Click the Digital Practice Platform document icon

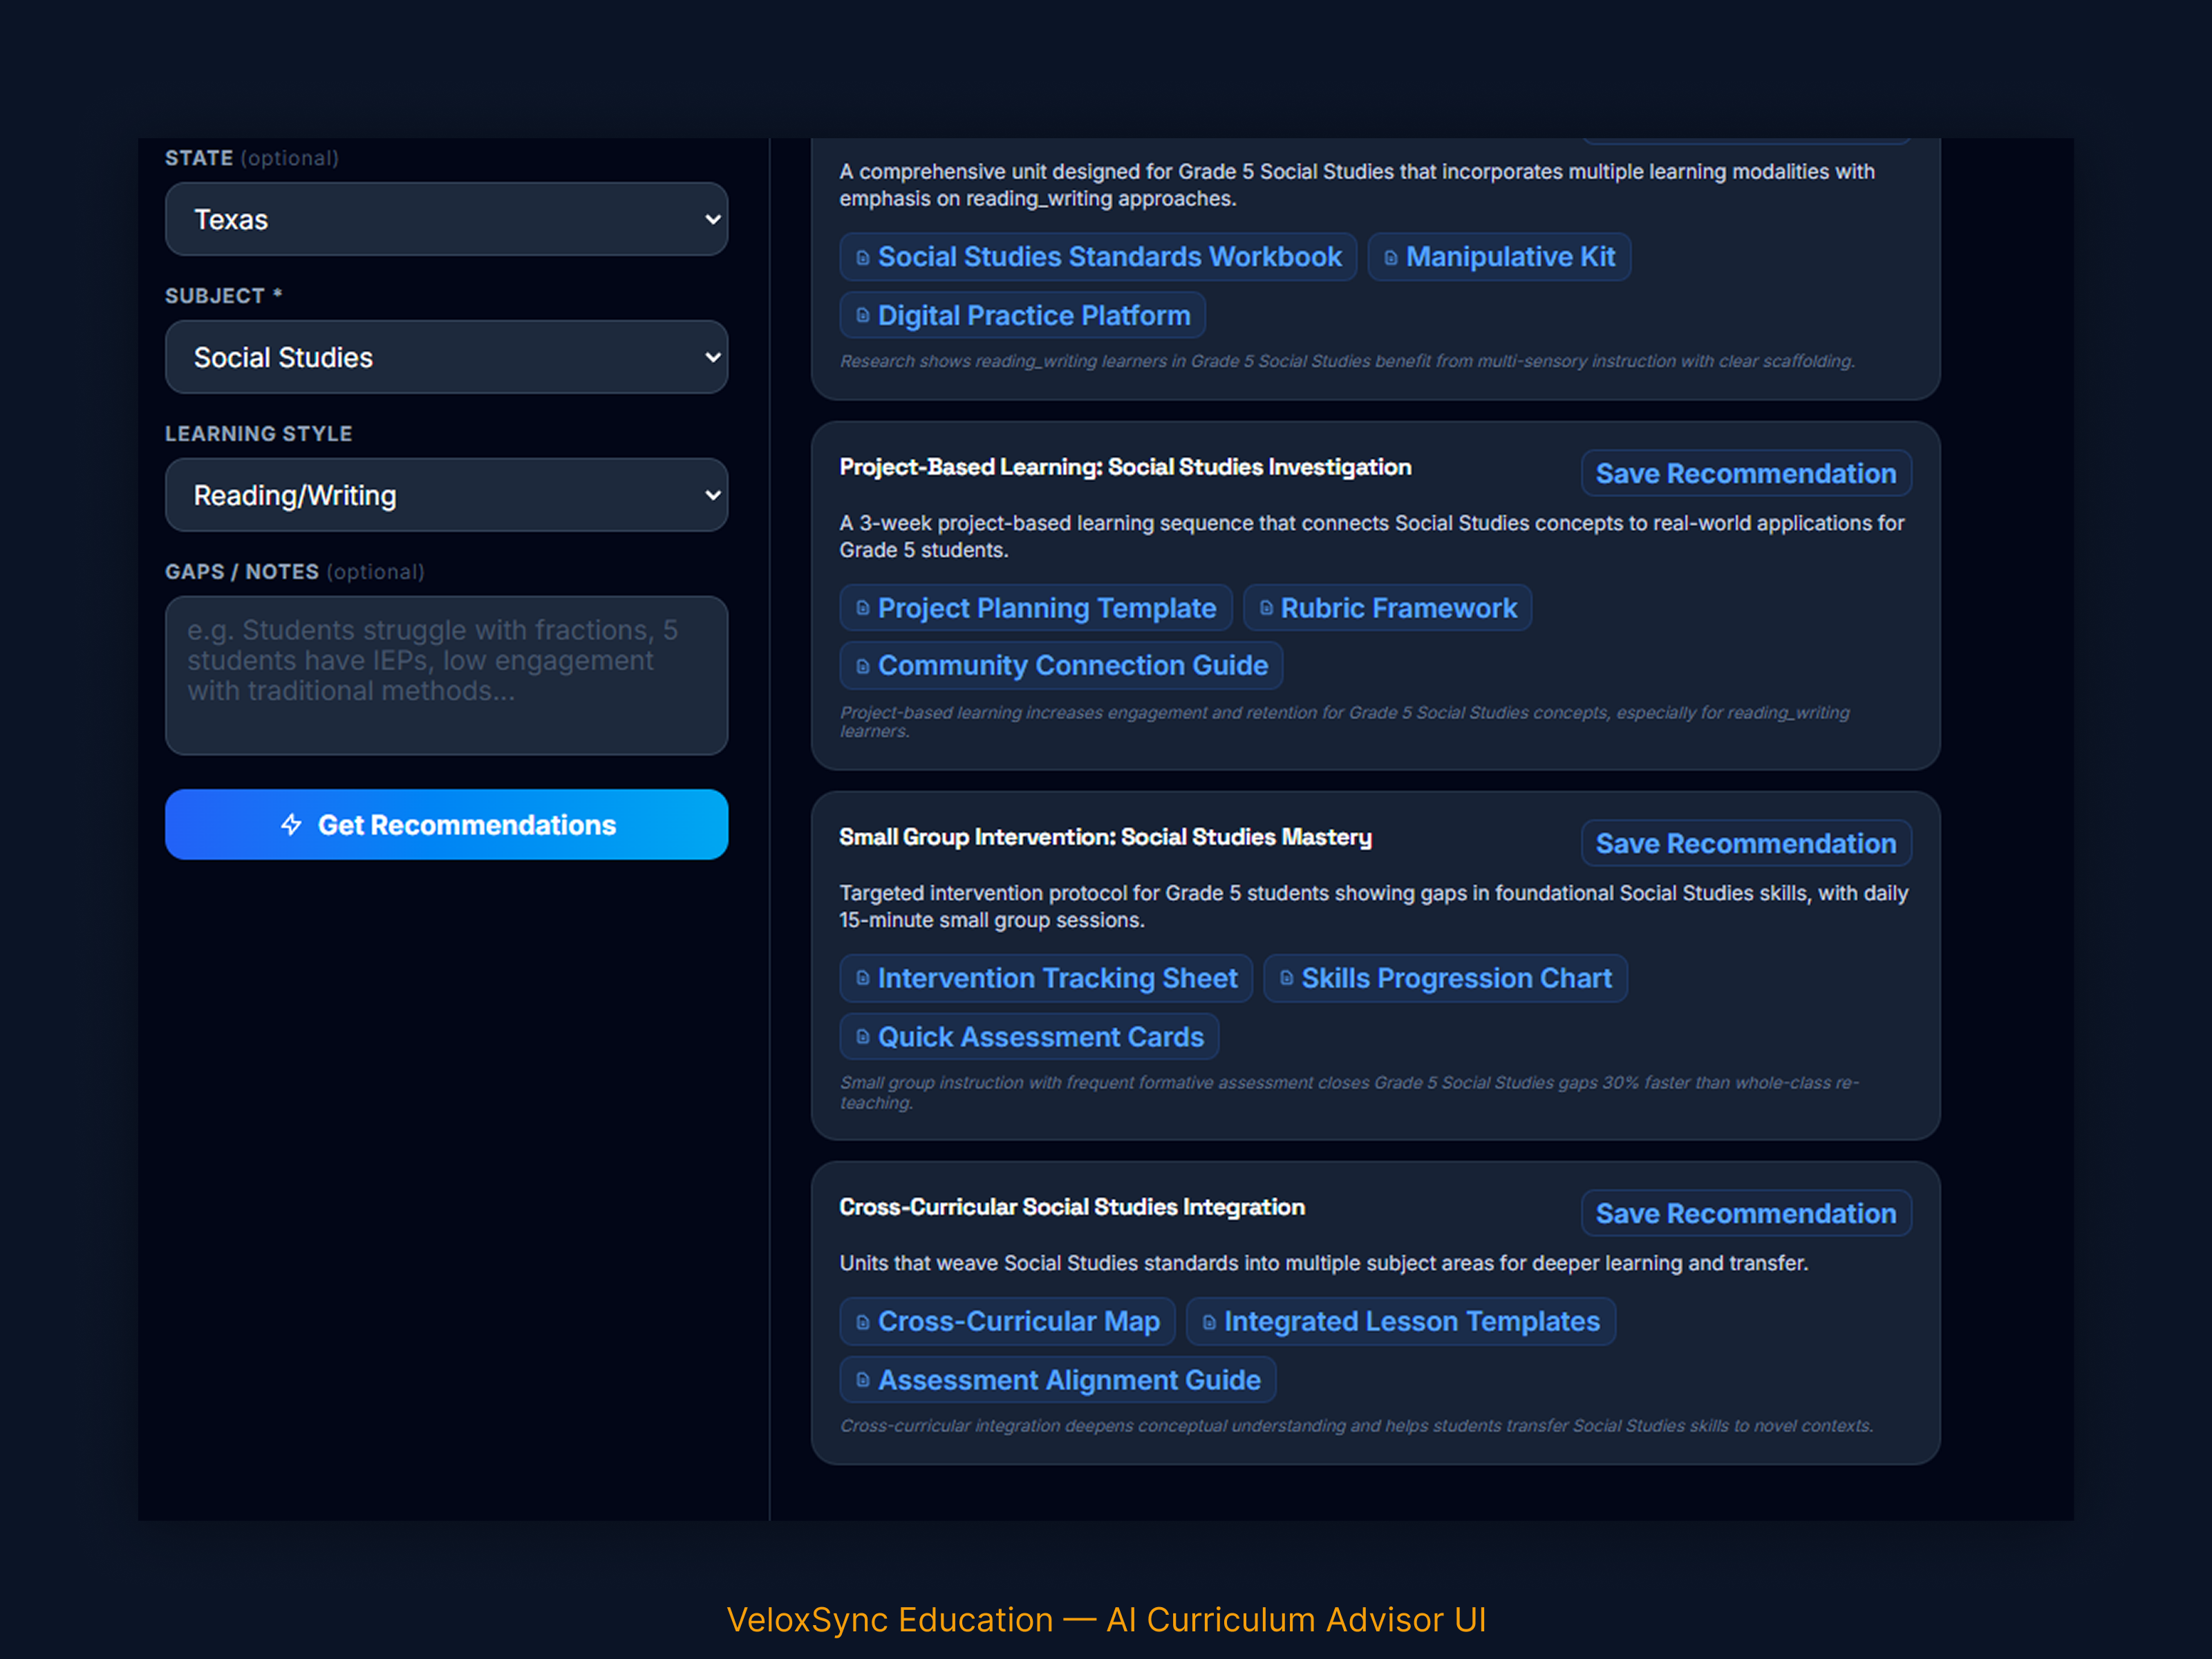862,316
